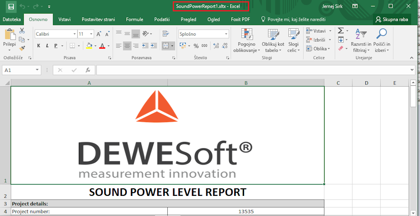Increase the cell indent
The height and width of the screenshot is (216, 420).
[x=154, y=46]
